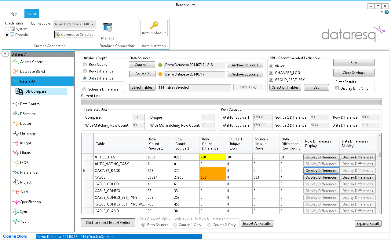Click the CABINET_RACK row selector arrow
The height and width of the screenshot is (241, 391).
pos(84,171)
